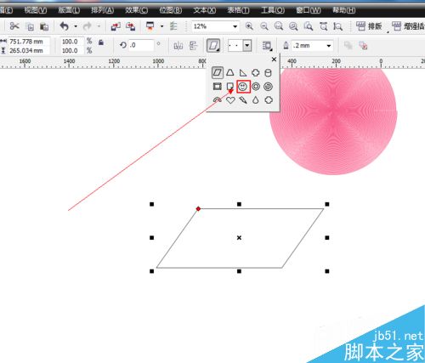Zoom to all objects
This screenshot has width=425, height=363.
point(293,26)
